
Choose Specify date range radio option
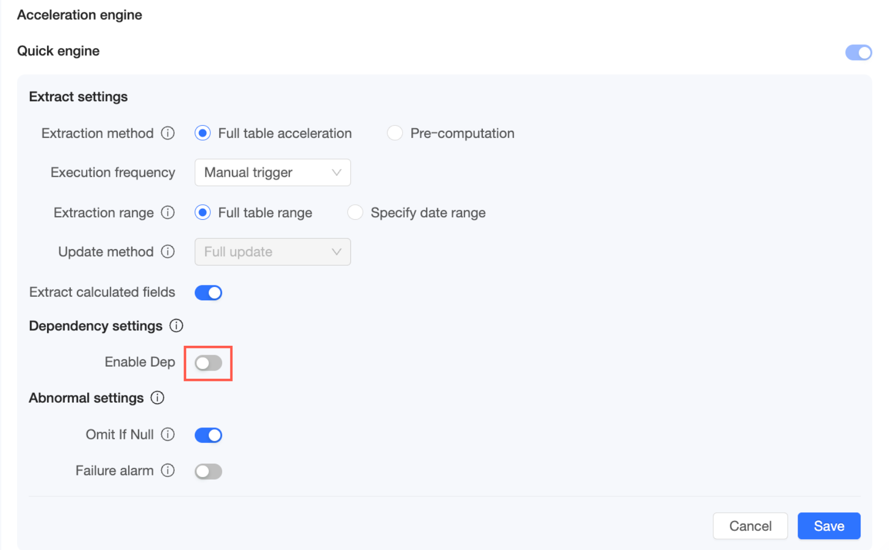click(355, 212)
